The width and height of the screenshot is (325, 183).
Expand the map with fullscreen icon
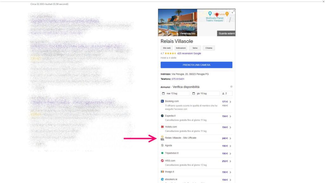pyautogui.click(x=233, y=12)
